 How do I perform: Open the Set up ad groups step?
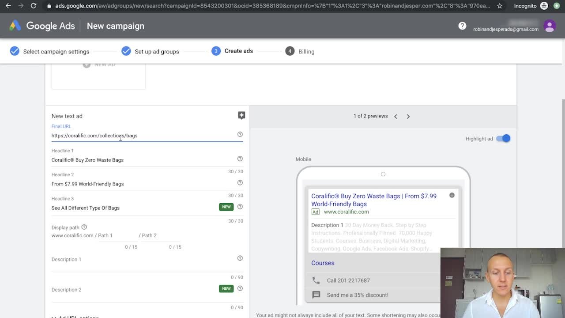pos(156,52)
